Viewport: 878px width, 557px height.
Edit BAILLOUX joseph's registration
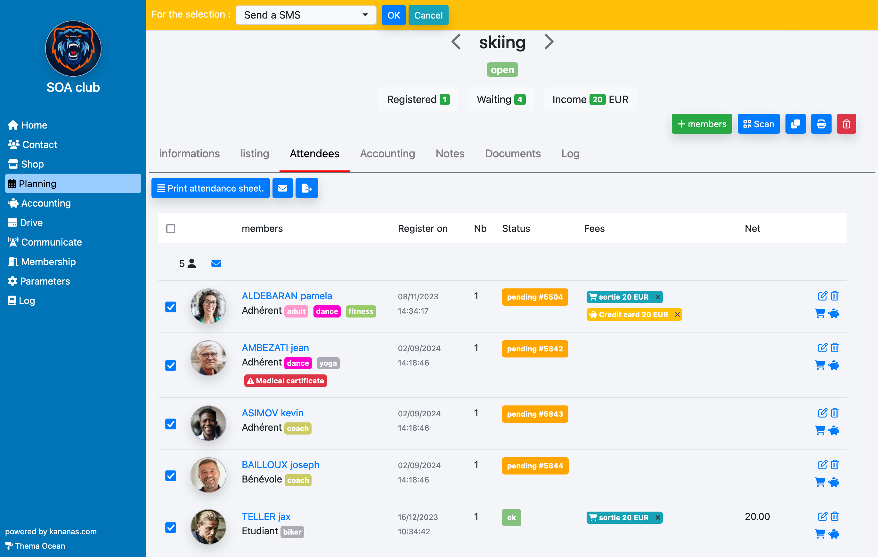[822, 464]
